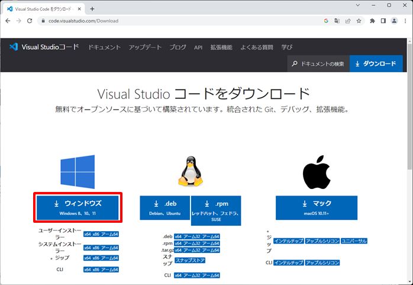This screenshot has width=413, height=285.
Task: Open the よくある質問 menu item
Action: point(257,47)
